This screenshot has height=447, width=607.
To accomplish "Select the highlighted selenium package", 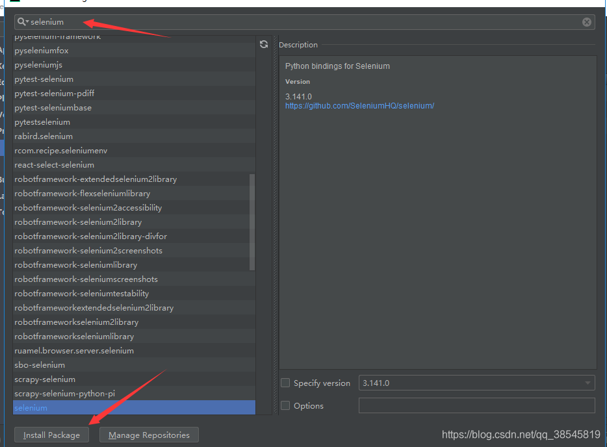I will coord(134,407).
